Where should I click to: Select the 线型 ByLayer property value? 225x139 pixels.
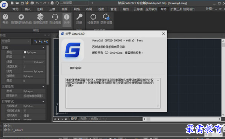(34, 62)
